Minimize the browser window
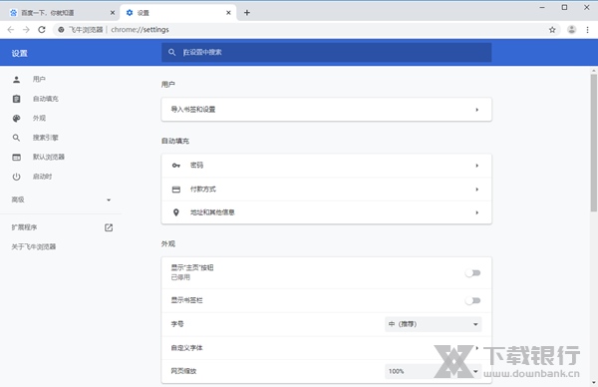 [542, 7]
